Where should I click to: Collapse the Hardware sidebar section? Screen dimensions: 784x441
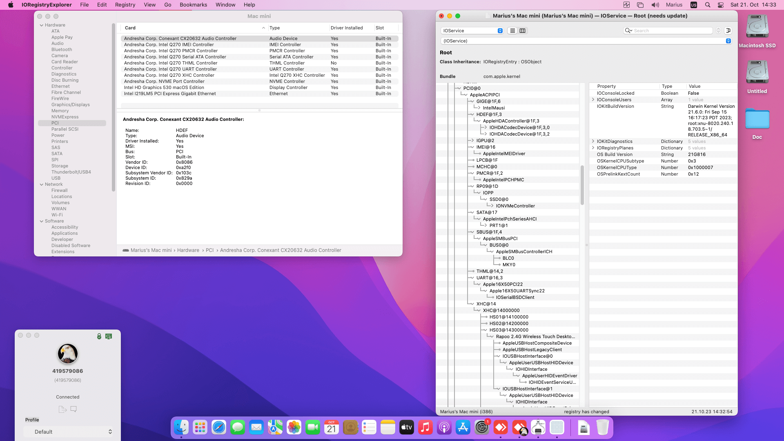[x=42, y=25]
